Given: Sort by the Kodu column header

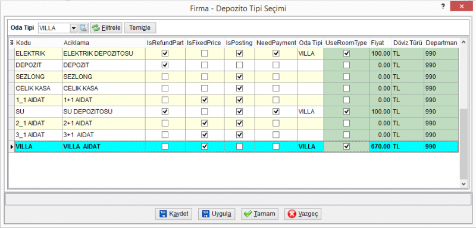Looking at the screenshot, I should point(38,43).
